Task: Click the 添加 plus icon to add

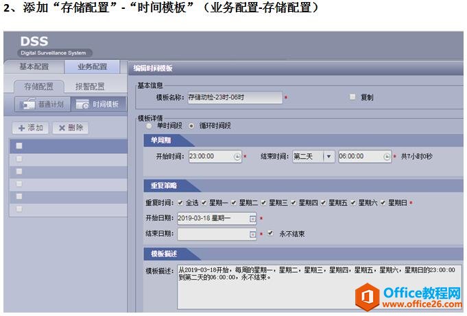Action: point(31,128)
